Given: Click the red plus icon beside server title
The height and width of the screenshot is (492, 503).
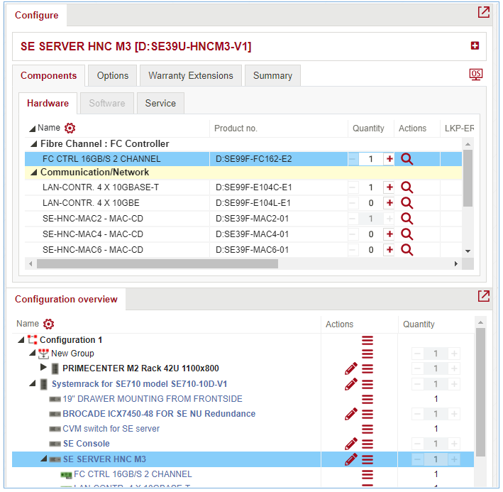Looking at the screenshot, I should [475, 46].
